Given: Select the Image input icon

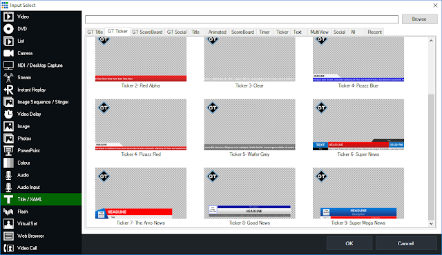Looking at the screenshot, I should (x=8, y=126).
